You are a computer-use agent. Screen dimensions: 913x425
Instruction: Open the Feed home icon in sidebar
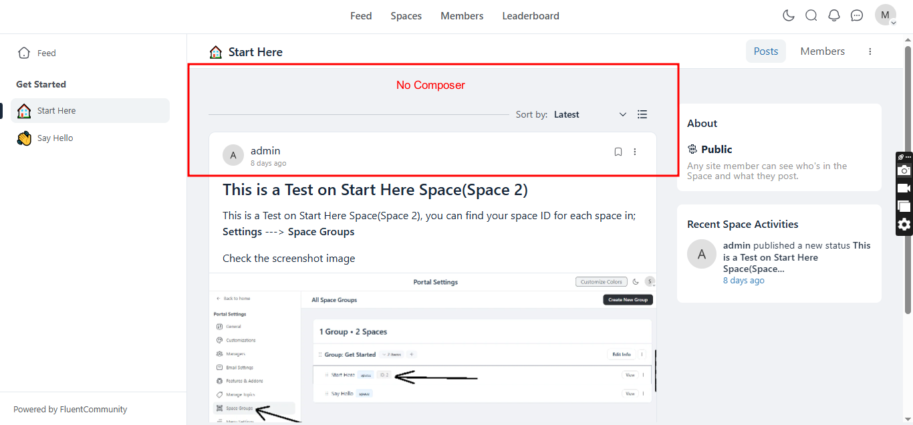(25, 53)
